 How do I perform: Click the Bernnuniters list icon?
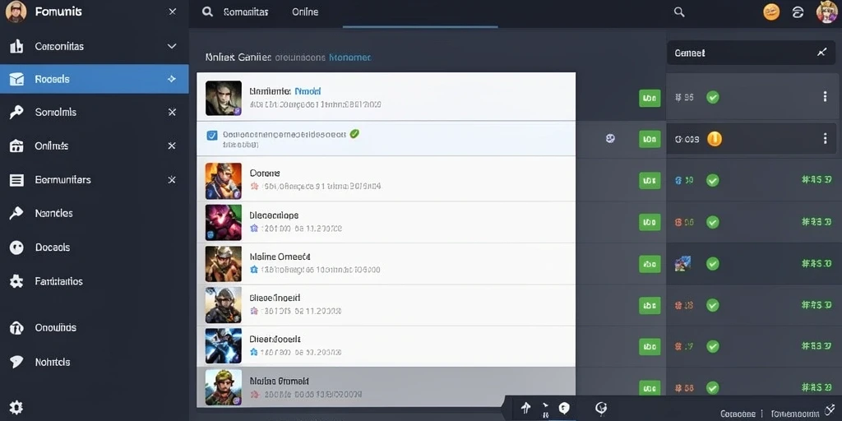[16, 180]
